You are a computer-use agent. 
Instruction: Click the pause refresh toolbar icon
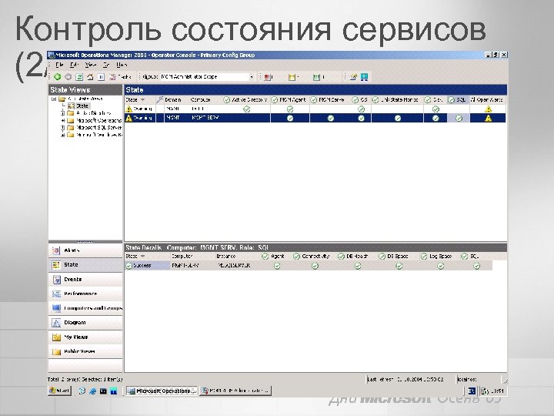(101, 77)
